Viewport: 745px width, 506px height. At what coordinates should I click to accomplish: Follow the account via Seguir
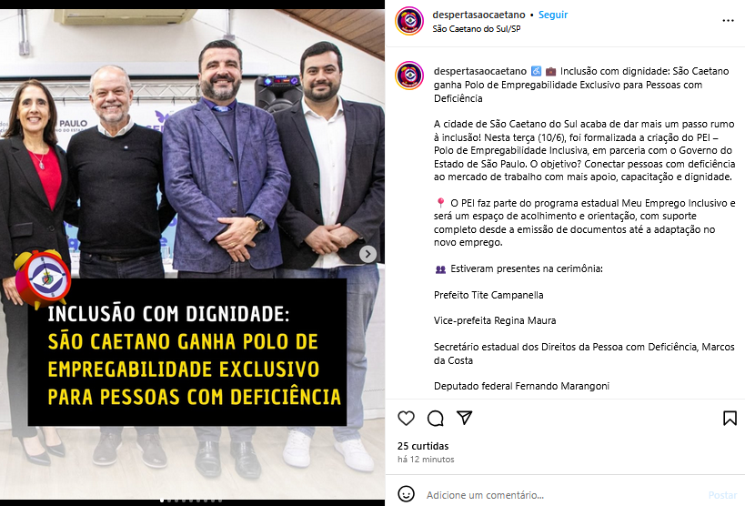tap(553, 15)
